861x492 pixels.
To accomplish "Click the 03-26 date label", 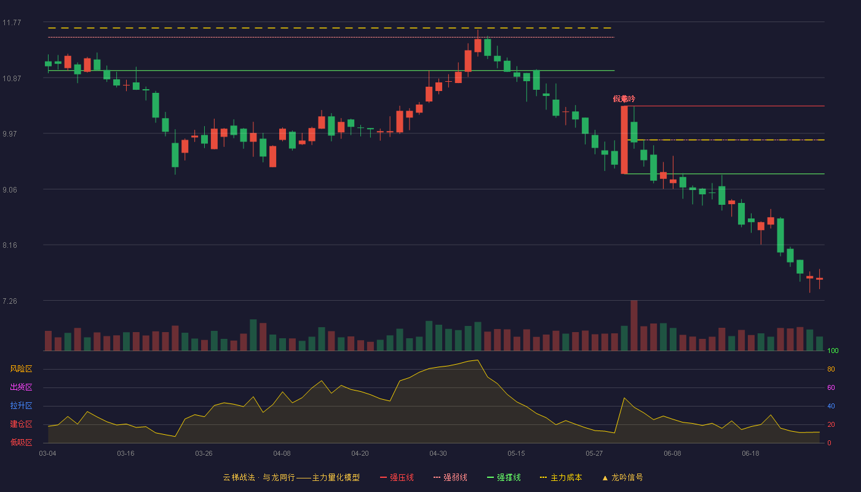I will point(204,453).
